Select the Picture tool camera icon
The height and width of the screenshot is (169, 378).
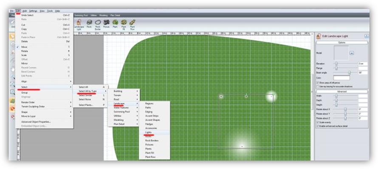[106, 22]
